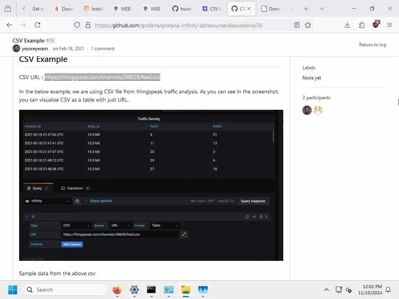Click datasource help icon beside Infinity

tap(77, 201)
